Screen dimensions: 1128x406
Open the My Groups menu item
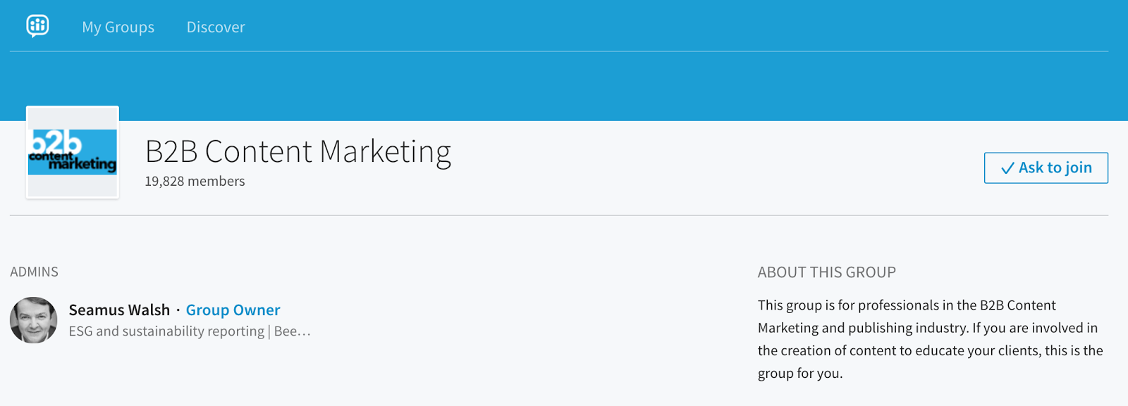click(x=118, y=27)
